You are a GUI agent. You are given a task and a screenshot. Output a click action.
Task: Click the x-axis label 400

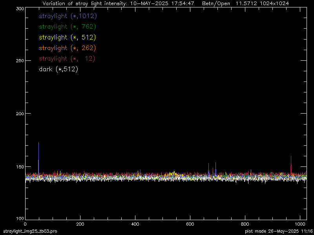pos(135,224)
